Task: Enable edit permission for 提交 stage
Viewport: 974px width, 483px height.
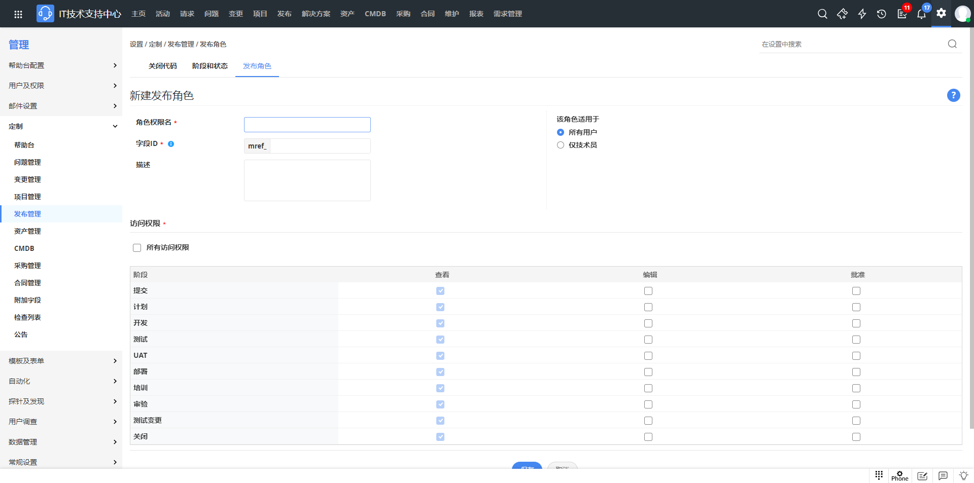Action: tap(648, 291)
